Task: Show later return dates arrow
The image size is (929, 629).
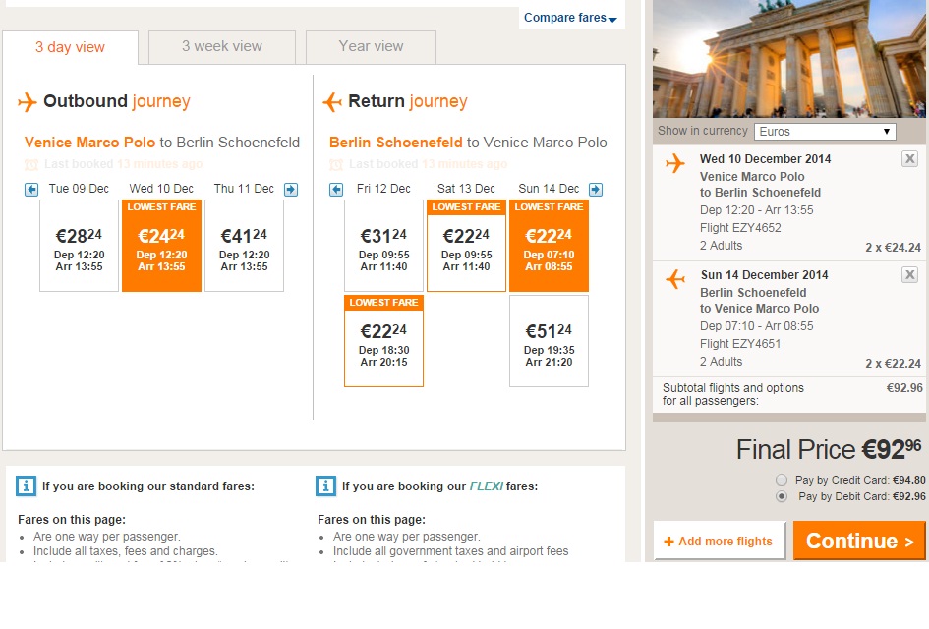Action: click(x=596, y=190)
